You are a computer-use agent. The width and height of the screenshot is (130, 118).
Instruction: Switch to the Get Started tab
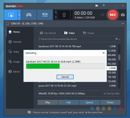coord(48,33)
